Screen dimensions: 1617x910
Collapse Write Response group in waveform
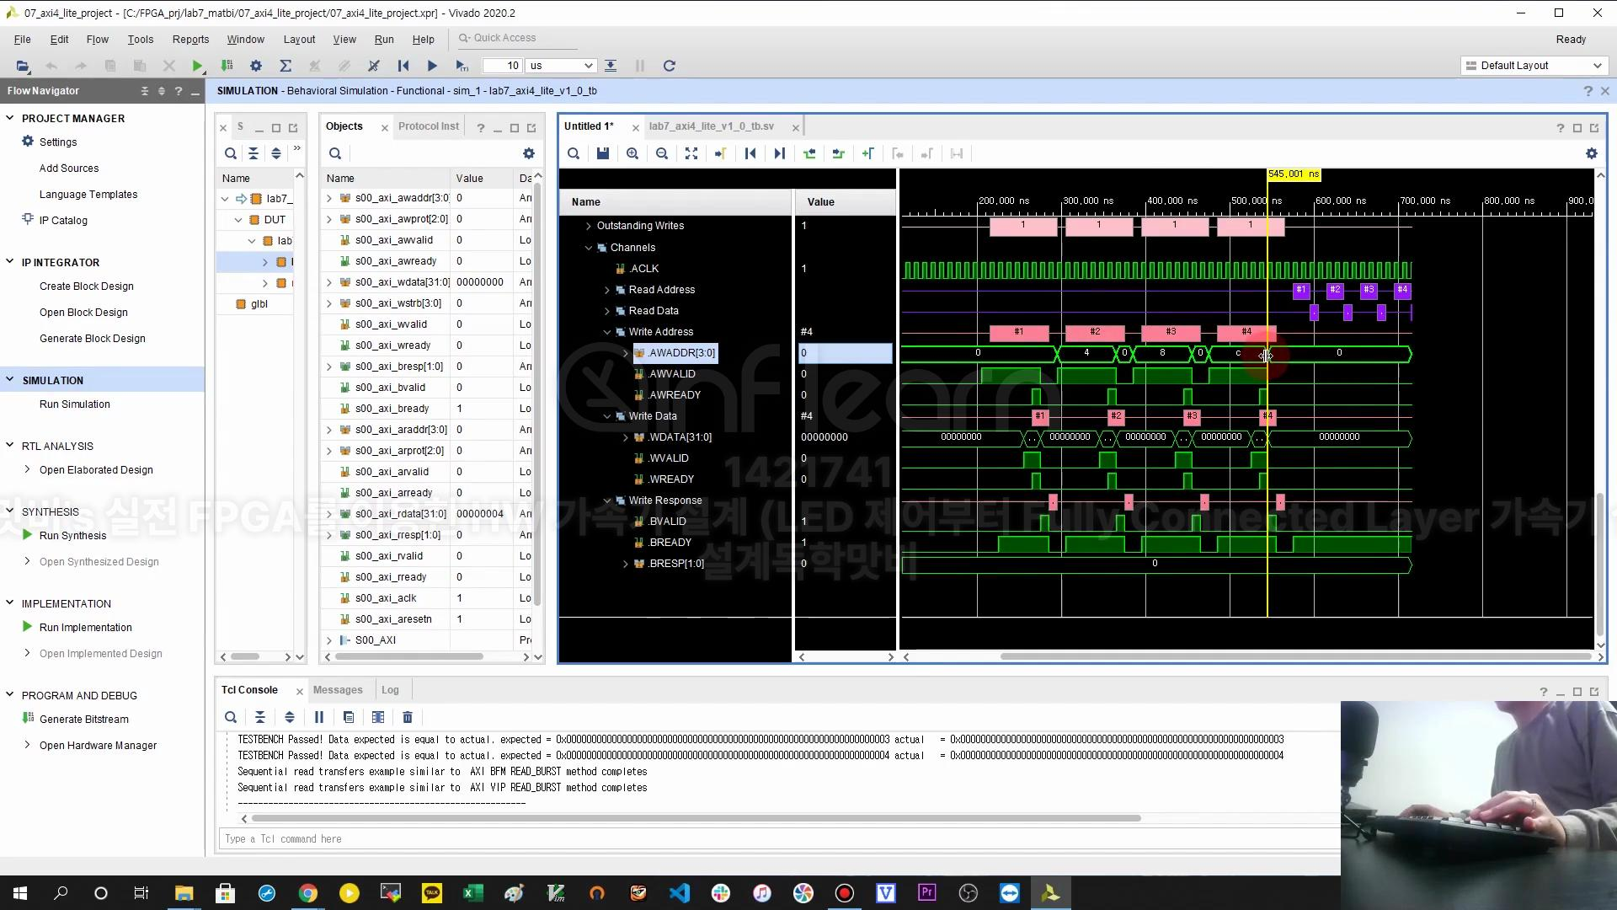click(606, 500)
